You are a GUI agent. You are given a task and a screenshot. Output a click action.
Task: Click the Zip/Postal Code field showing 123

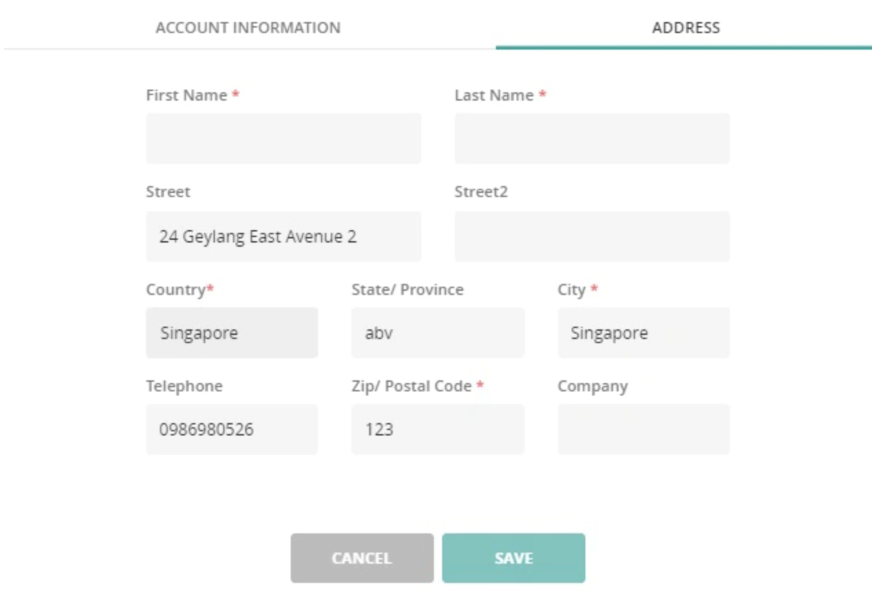(437, 428)
